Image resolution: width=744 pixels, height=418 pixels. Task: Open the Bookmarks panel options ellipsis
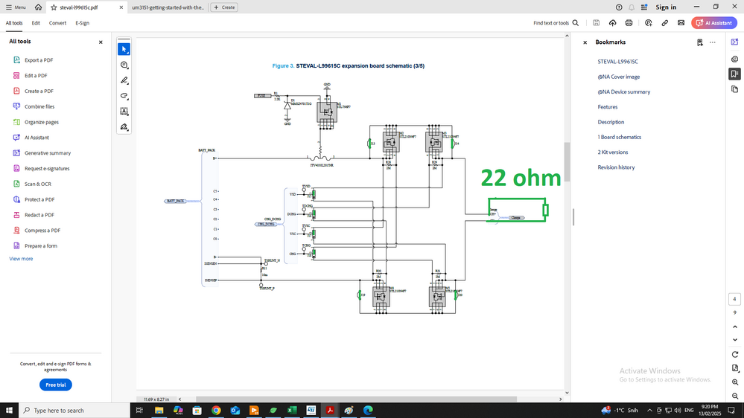712,42
